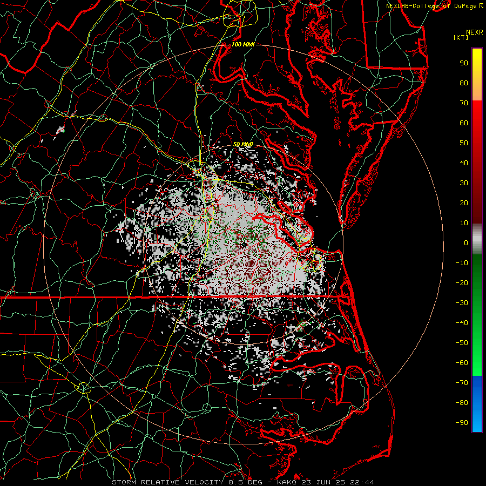Click the positive 10 knots scale label
This screenshot has width=486, height=486.
pos(464,223)
